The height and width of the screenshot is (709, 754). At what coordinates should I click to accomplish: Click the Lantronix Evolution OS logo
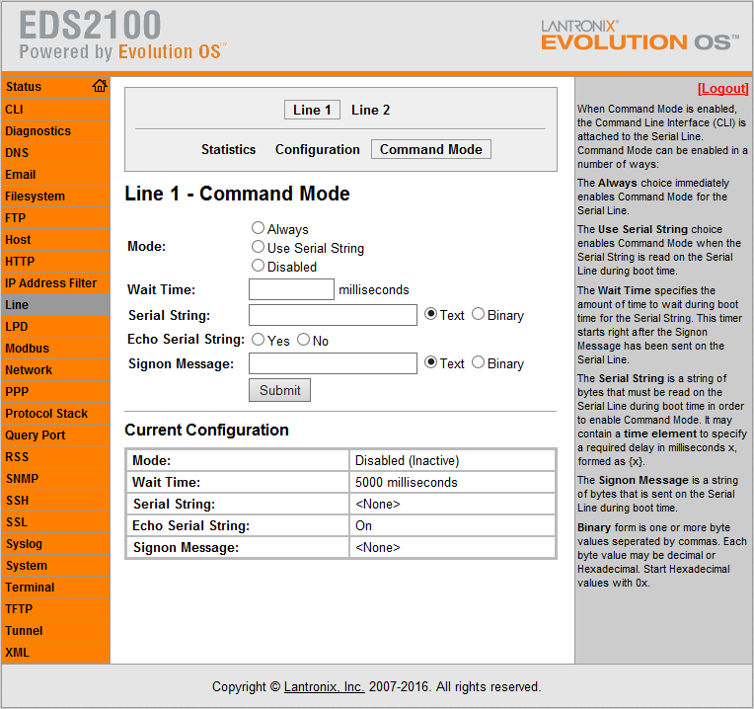(640, 36)
